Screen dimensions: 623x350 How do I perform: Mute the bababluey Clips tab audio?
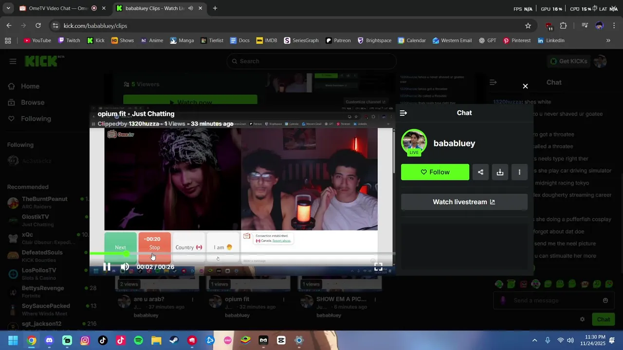click(x=191, y=8)
